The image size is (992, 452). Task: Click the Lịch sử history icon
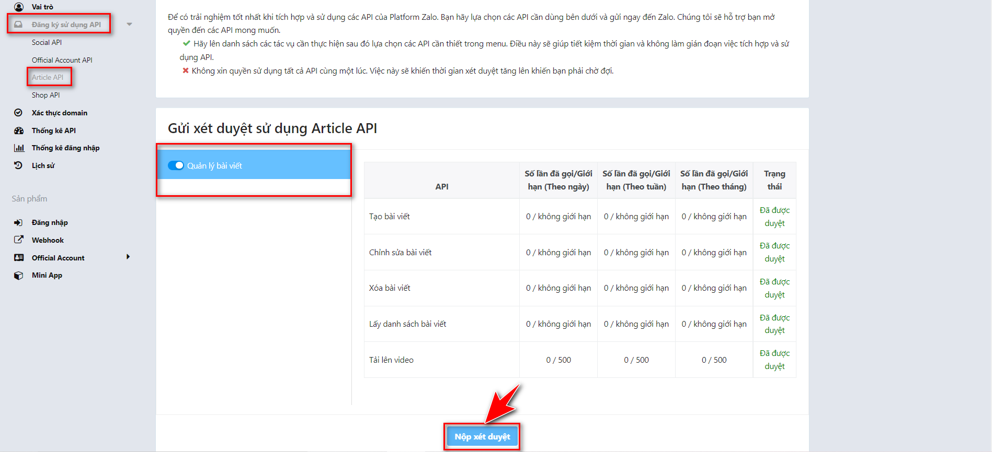coord(19,165)
